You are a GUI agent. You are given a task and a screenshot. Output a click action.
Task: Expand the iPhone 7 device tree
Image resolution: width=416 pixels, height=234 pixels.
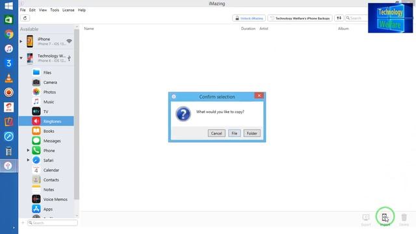(x=21, y=42)
